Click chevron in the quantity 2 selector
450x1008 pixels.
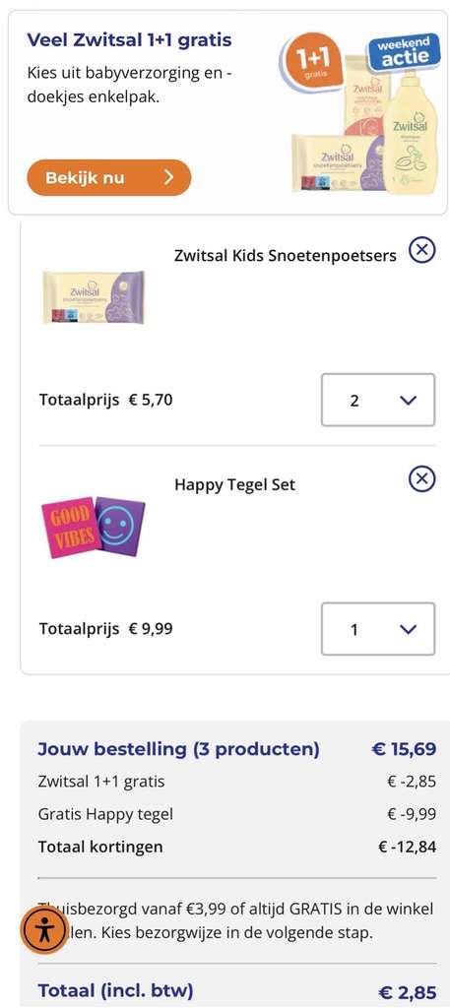(408, 401)
